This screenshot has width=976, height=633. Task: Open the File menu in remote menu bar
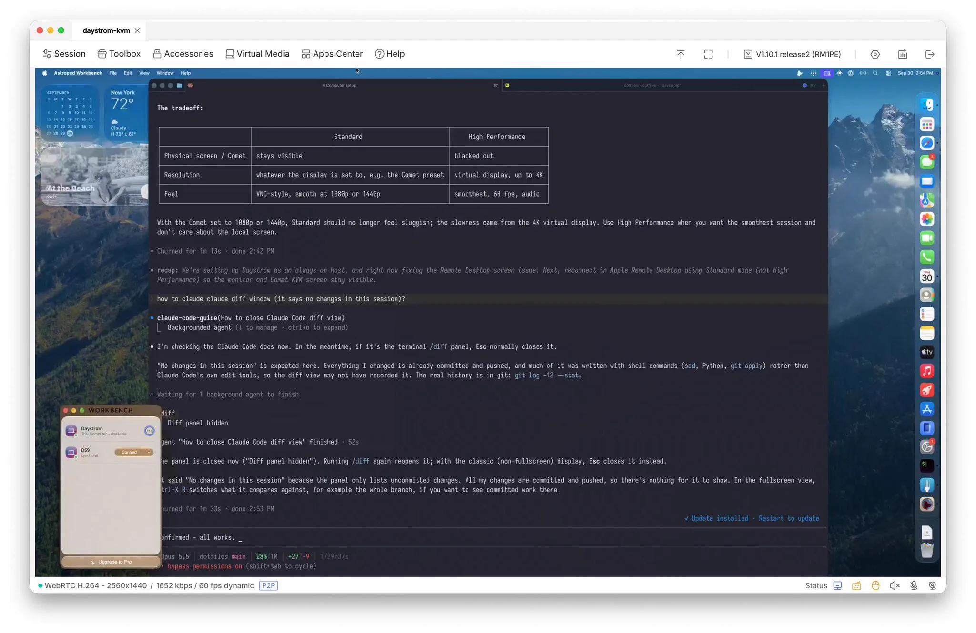(x=113, y=73)
